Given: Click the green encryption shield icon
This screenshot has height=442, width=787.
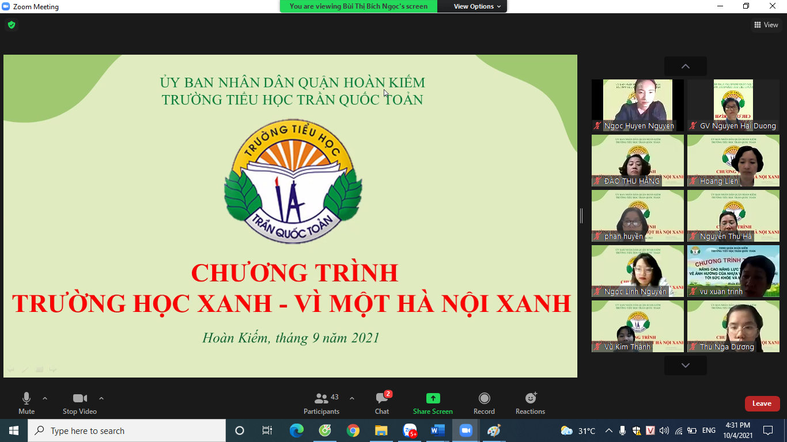Looking at the screenshot, I should click(12, 25).
